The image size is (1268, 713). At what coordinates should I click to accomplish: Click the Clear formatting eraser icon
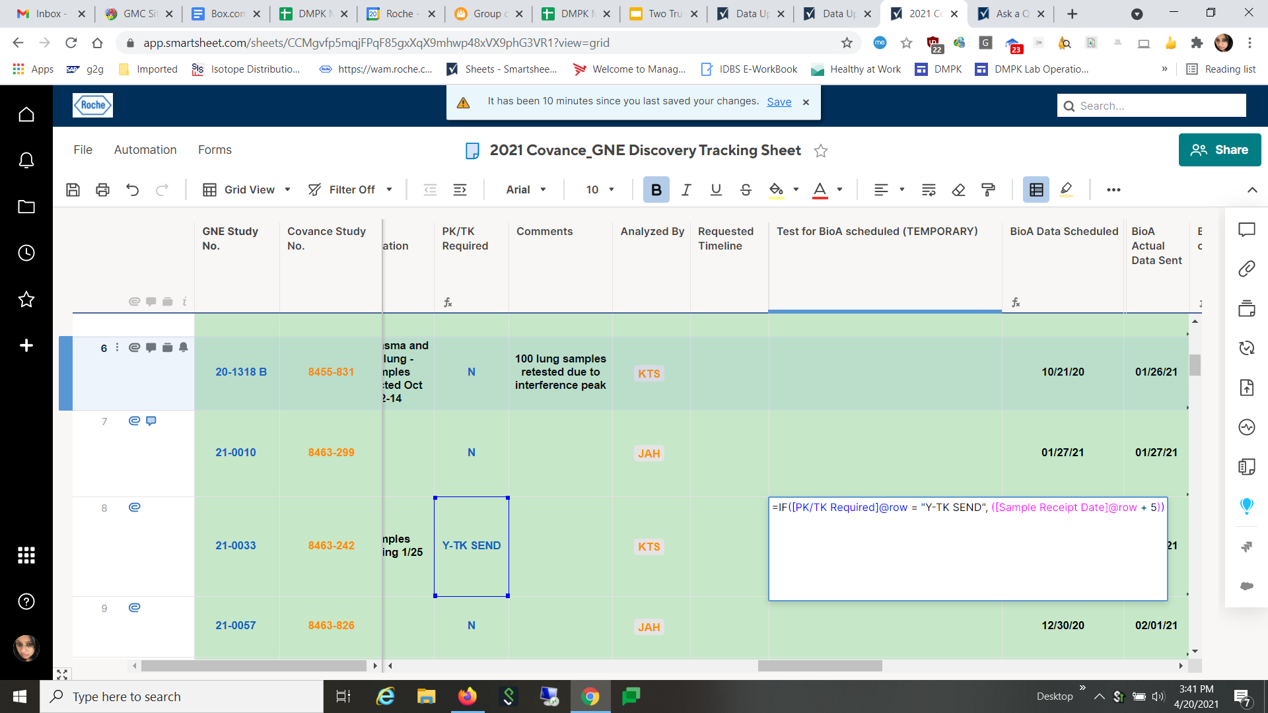point(958,190)
